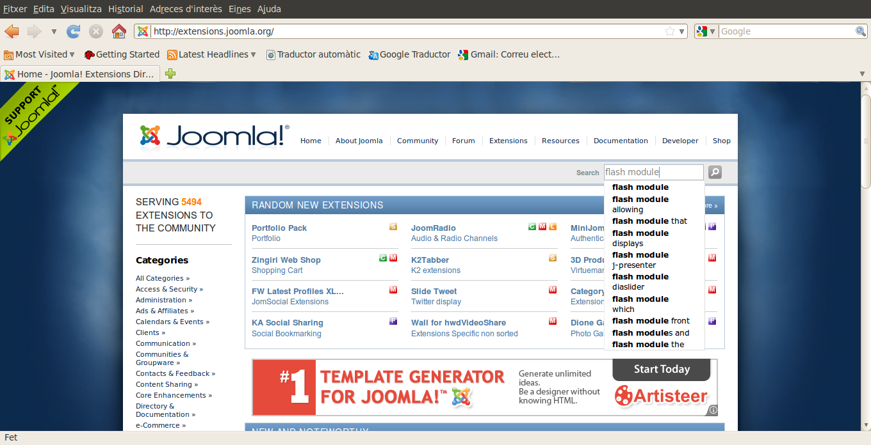Open the Fitxer menu

(x=15, y=9)
